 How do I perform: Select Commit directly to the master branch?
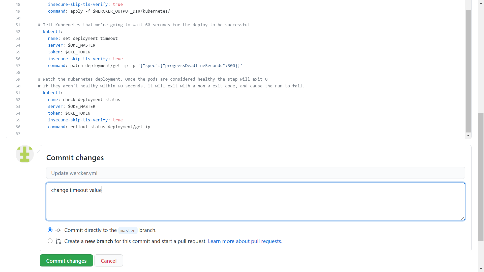point(50,230)
